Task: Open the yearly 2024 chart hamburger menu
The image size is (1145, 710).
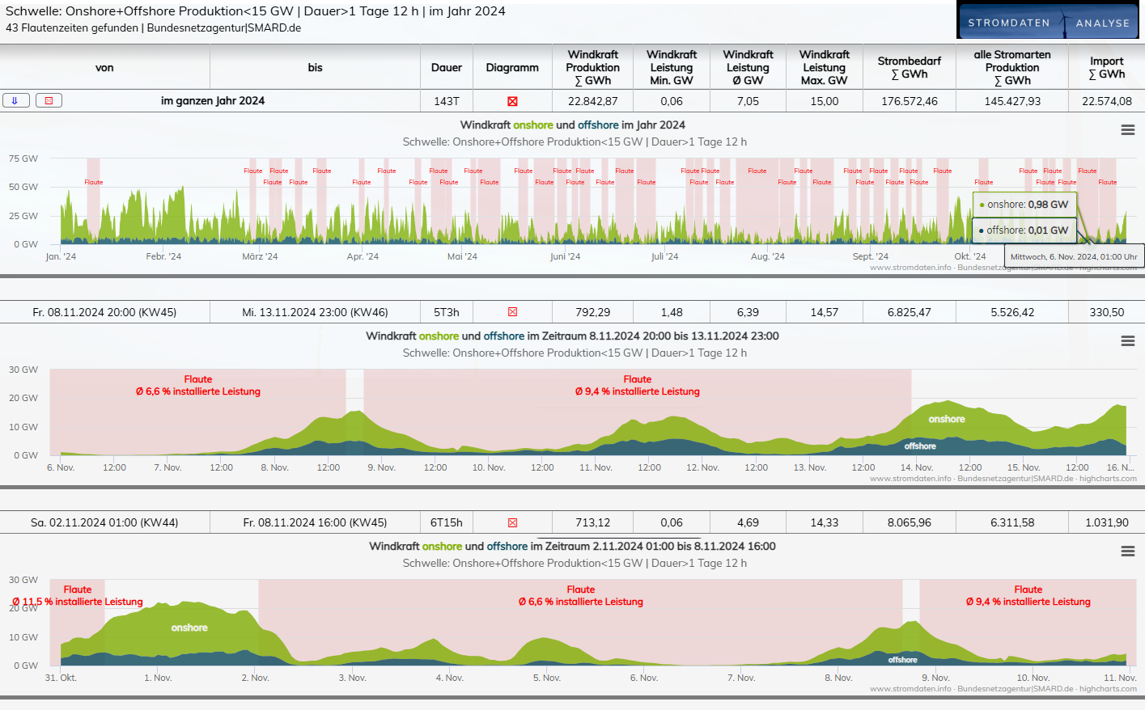Action: (x=1127, y=130)
